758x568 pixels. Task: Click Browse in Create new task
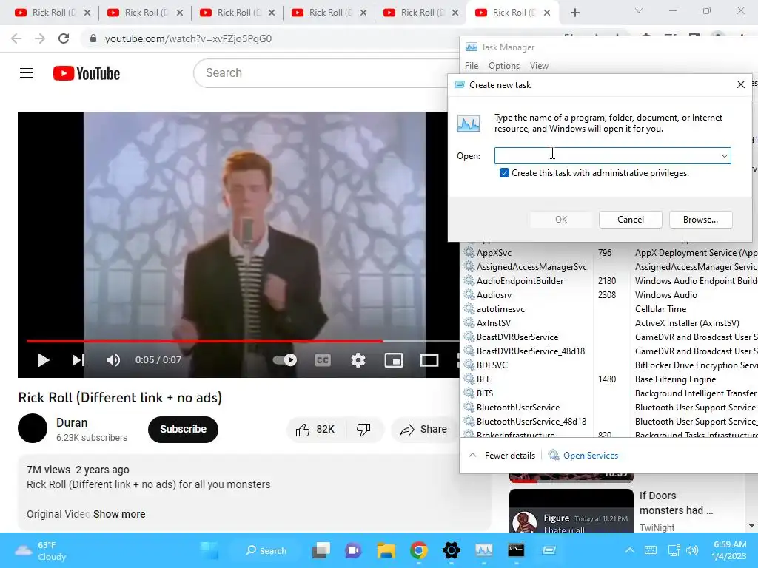tap(700, 220)
